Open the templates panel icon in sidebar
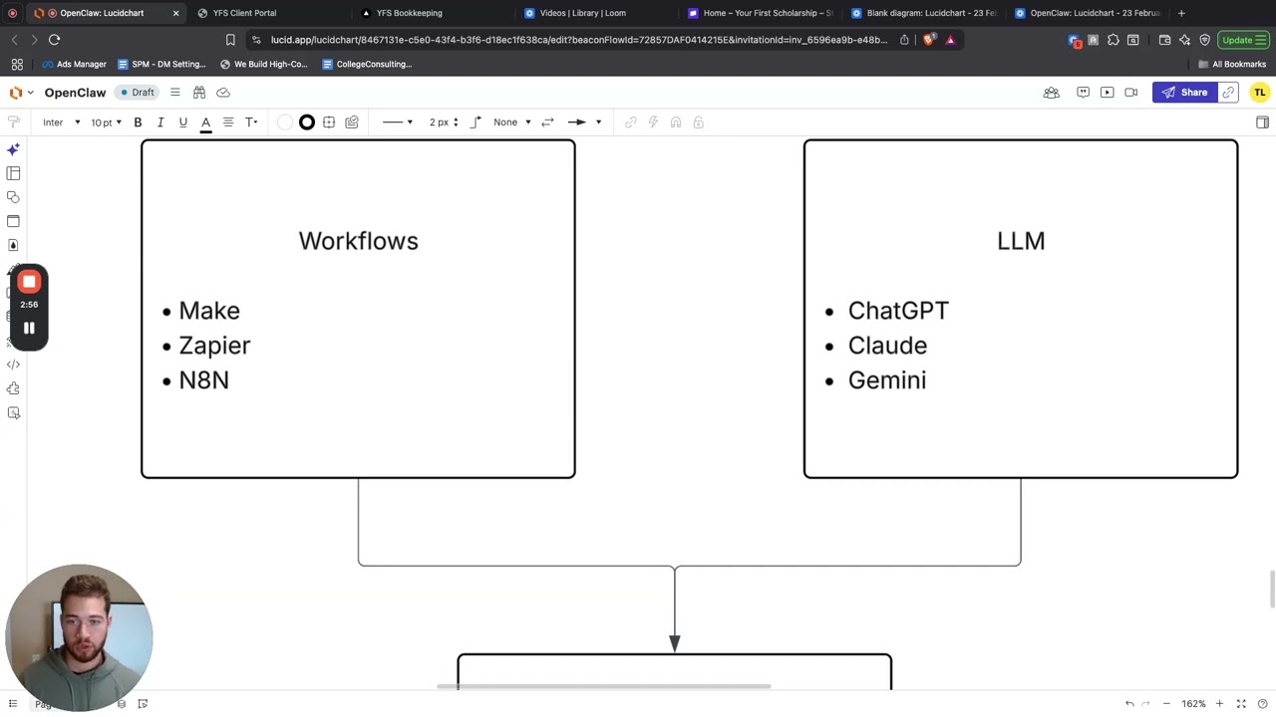The image size is (1276, 717). pos(13,173)
